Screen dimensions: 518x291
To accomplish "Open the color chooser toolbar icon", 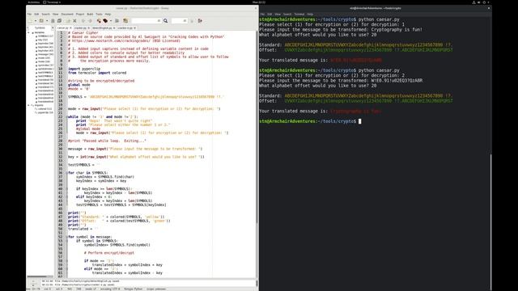I will click(125, 21).
